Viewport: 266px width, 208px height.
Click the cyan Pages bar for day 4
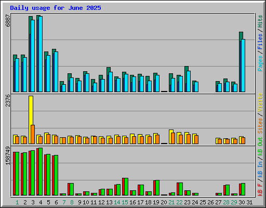pos(41,54)
